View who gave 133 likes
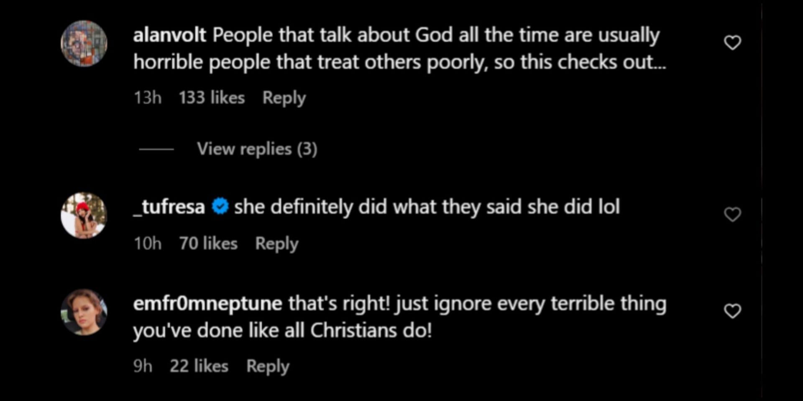 coord(212,98)
